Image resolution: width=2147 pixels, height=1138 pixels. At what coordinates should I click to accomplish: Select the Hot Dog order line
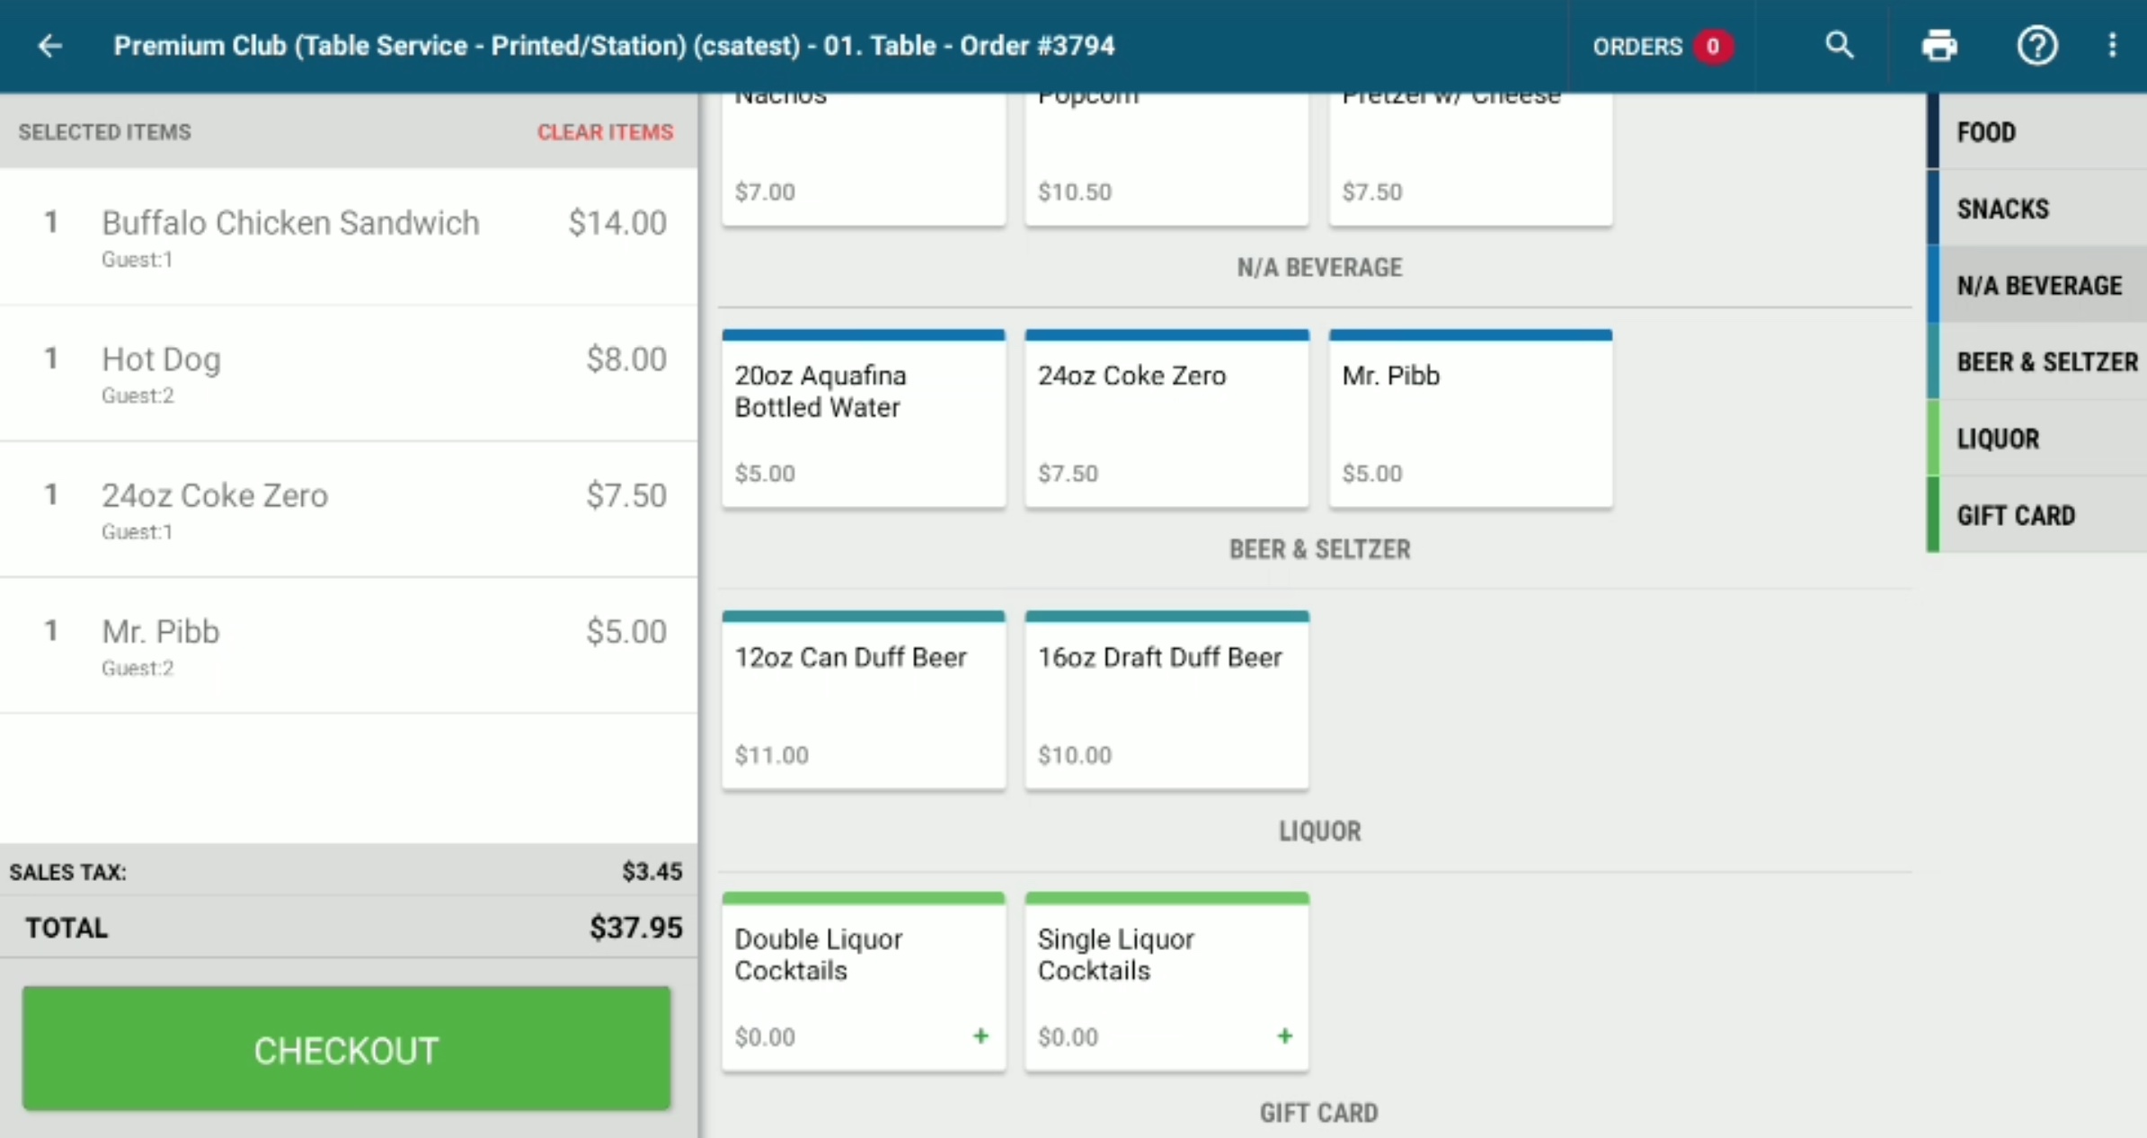[x=349, y=374]
